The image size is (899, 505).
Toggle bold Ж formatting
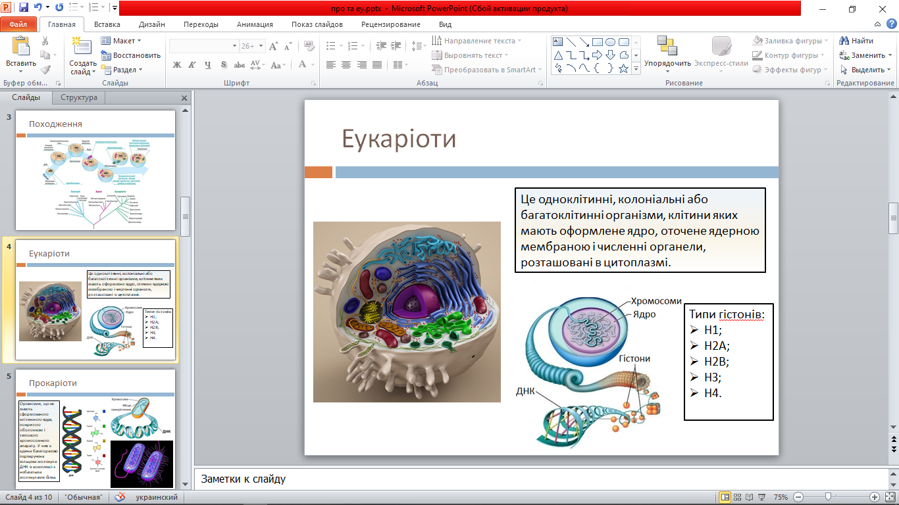tap(176, 64)
